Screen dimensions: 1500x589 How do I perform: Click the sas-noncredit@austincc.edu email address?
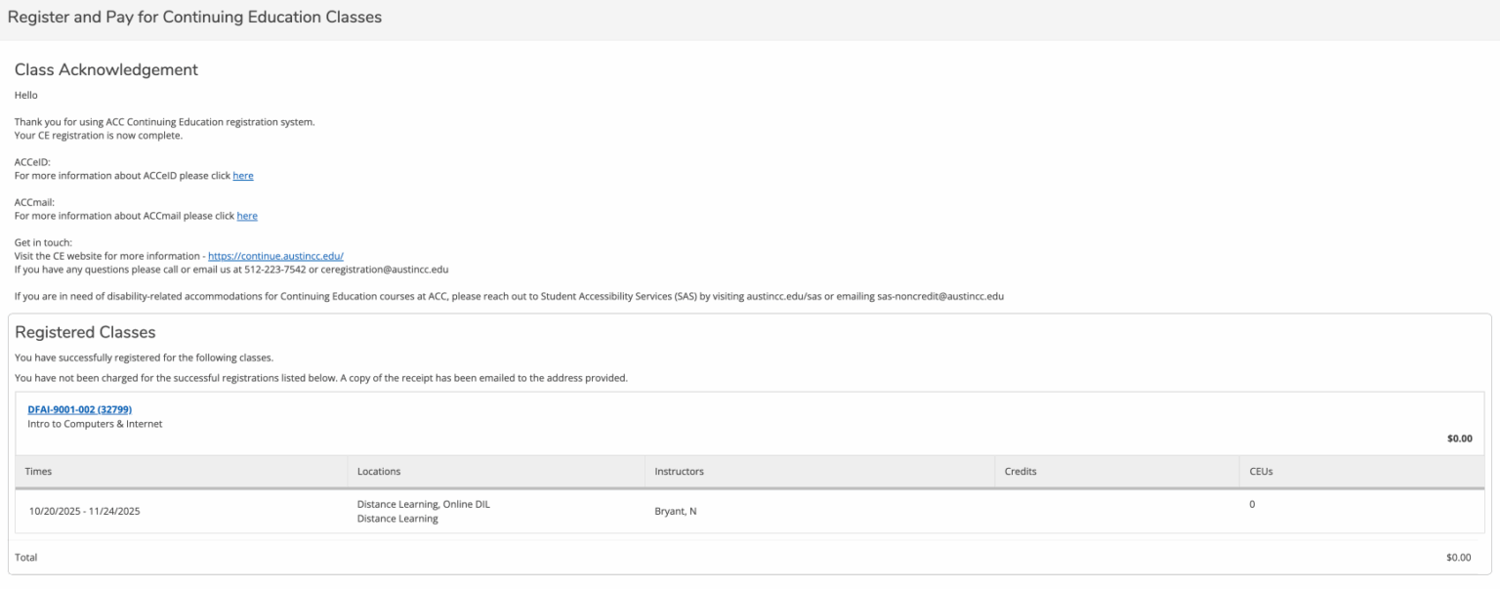point(940,296)
